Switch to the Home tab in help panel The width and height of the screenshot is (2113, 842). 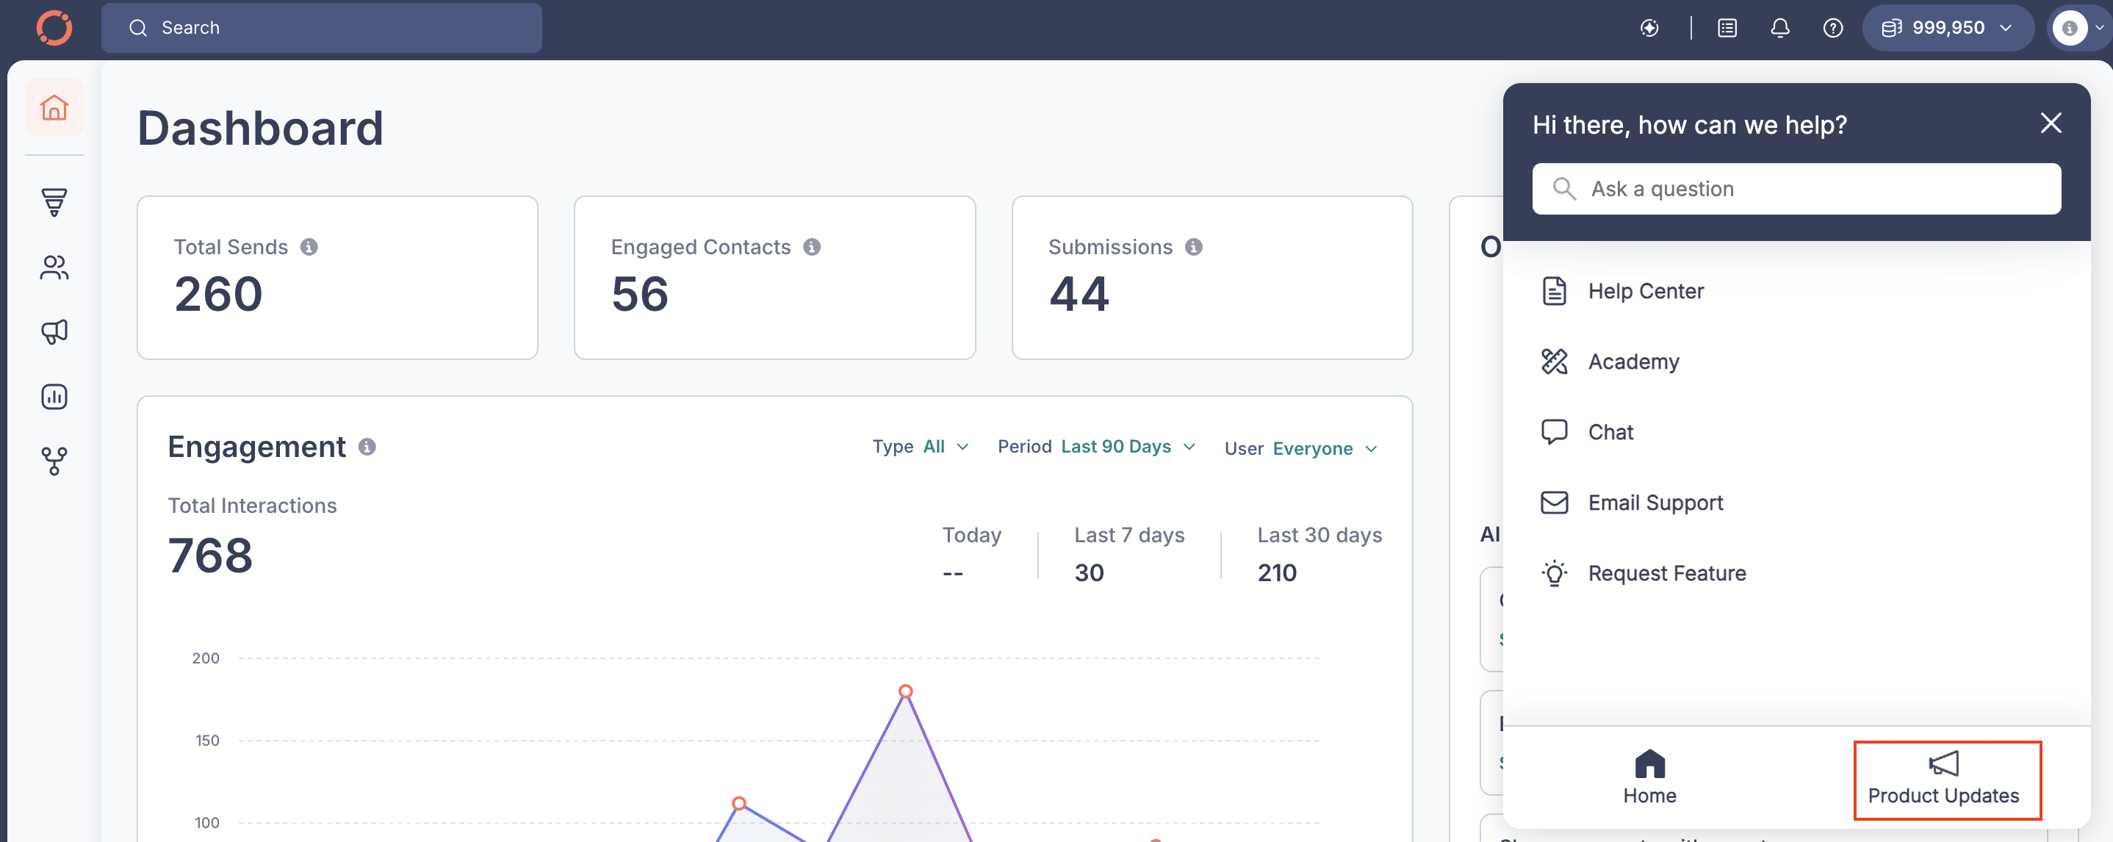point(1649,778)
